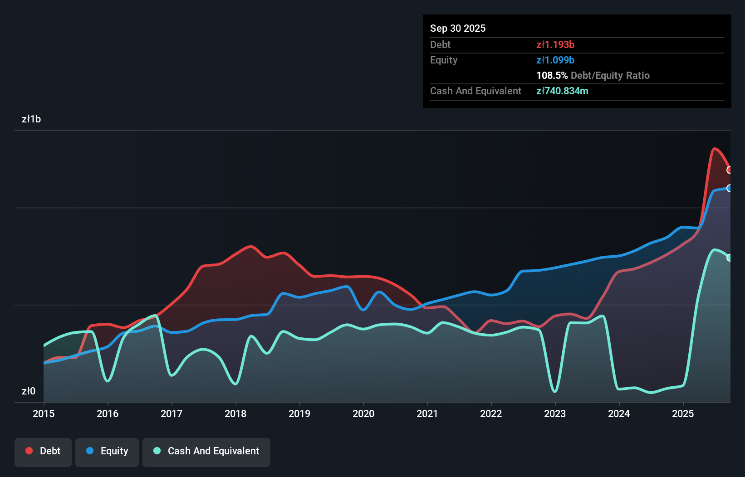This screenshot has height=477, width=745.
Task: Select the red Debt value zł1.193b in the tooltip
Action: [x=555, y=44]
